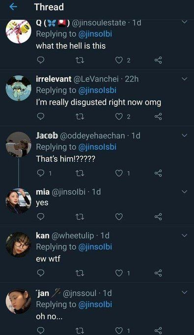Reply to irrelevant's disgusted tweet
This screenshot has height=335, width=194.
coord(40,116)
